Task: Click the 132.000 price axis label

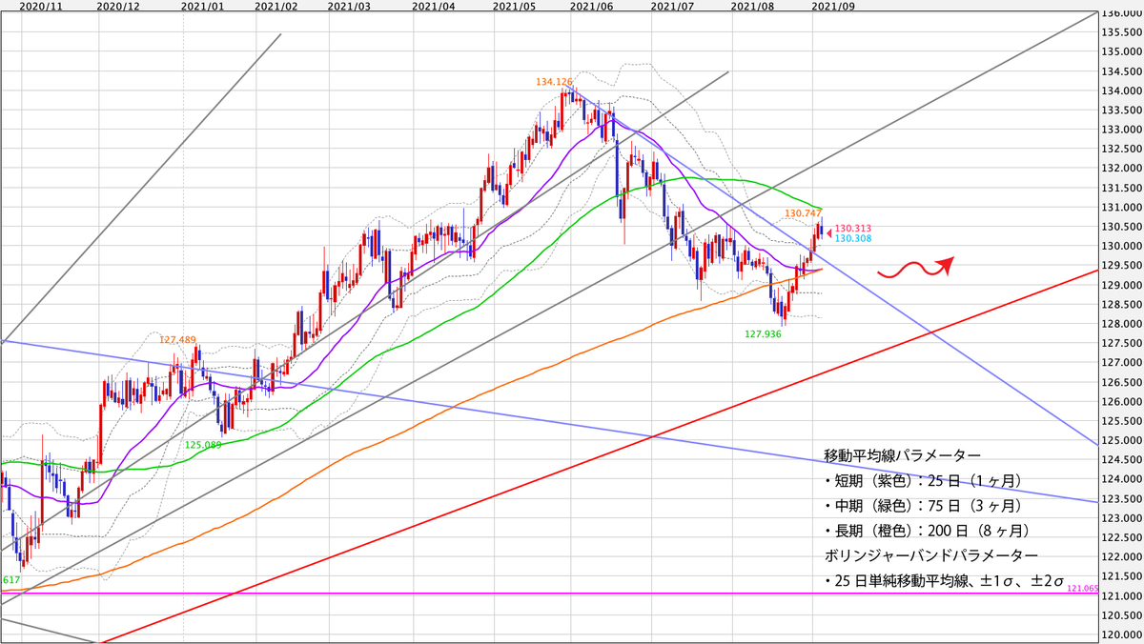Action: tap(1123, 169)
